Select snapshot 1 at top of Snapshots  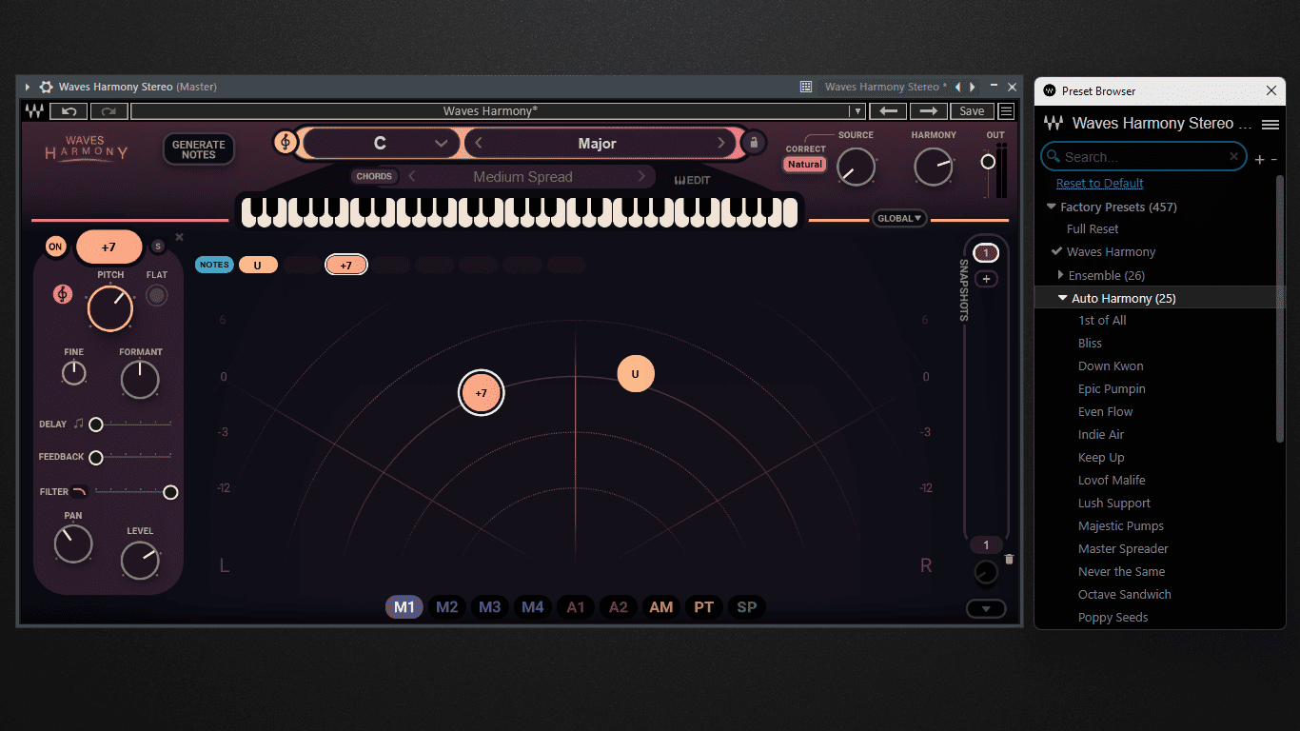tap(986, 253)
